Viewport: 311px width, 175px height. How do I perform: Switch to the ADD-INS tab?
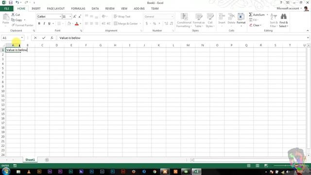coord(139,9)
